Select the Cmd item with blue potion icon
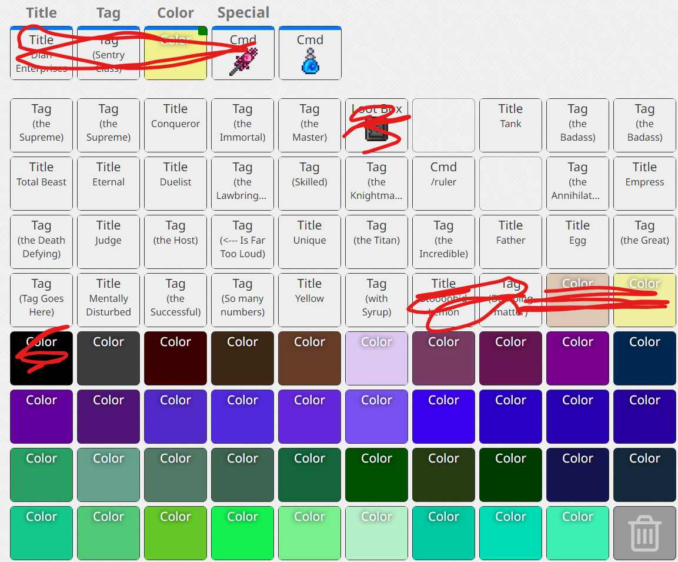 [x=310, y=53]
